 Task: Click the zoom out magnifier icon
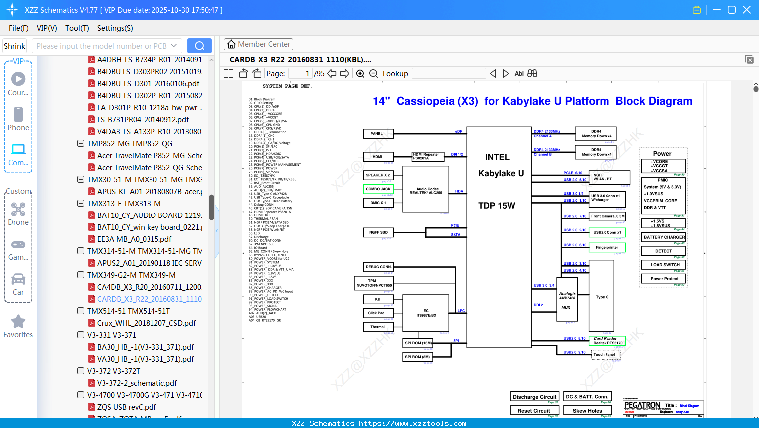pyautogui.click(x=373, y=74)
